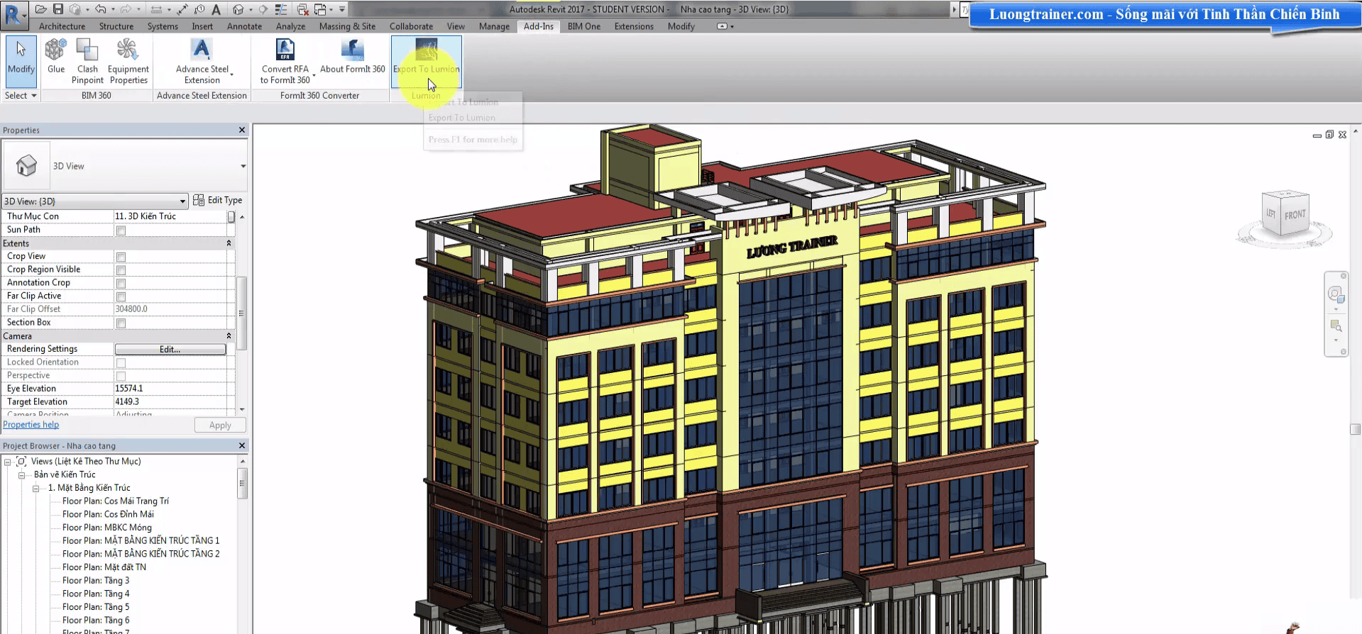Open the 3D View type selector dropdown

coord(243,166)
